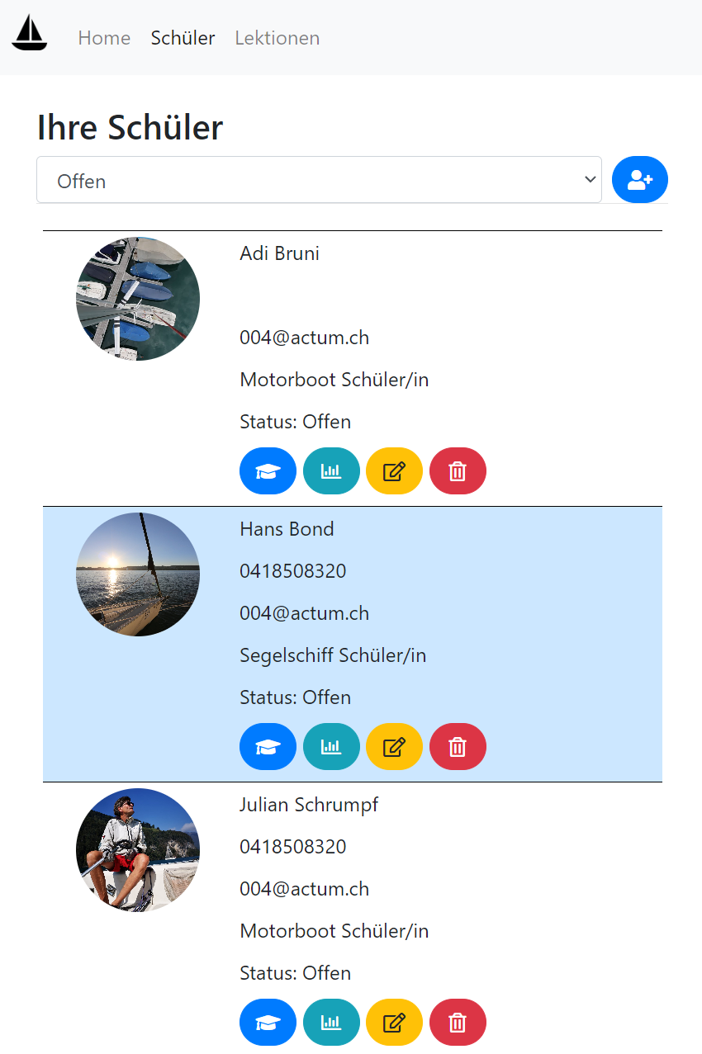
Task: Delete Julian Schrumpf with the trash button
Action: (458, 1023)
